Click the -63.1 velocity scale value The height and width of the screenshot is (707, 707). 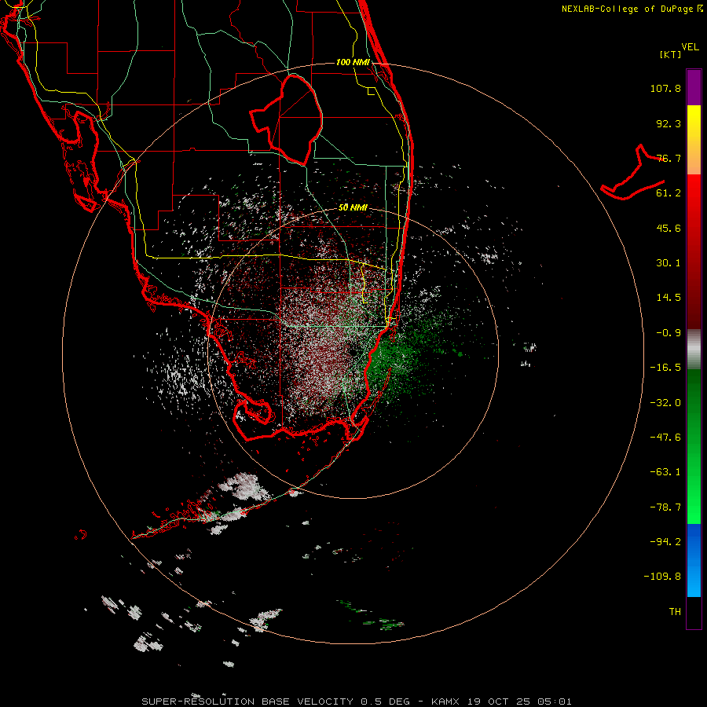coord(665,472)
